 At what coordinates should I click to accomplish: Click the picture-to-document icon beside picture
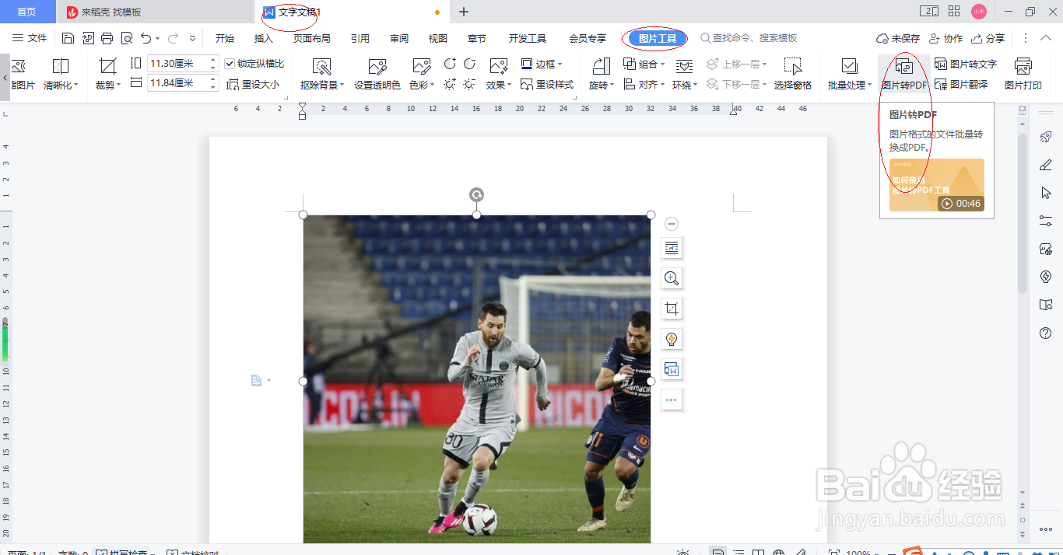(x=672, y=369)
